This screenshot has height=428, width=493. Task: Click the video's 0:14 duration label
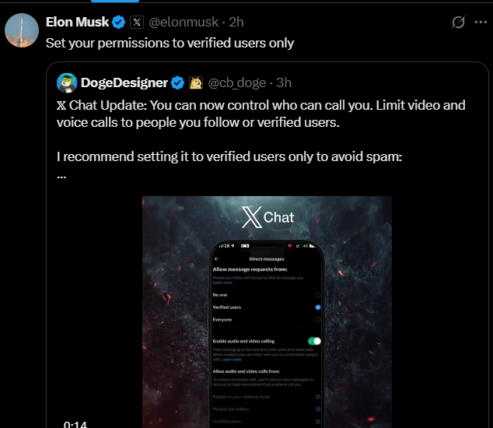[75, 424]
